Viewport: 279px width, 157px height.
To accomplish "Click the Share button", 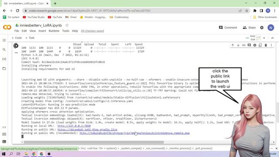I will click(x=249, y=27).
